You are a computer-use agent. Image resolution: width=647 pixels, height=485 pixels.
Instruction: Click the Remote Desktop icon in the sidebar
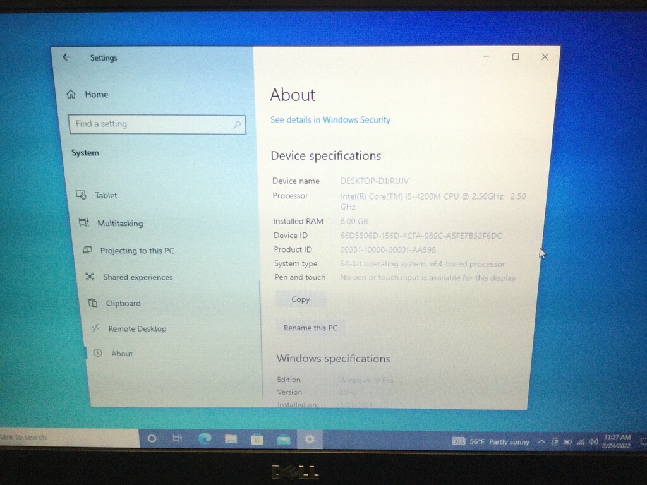click(x=95, y=328)
